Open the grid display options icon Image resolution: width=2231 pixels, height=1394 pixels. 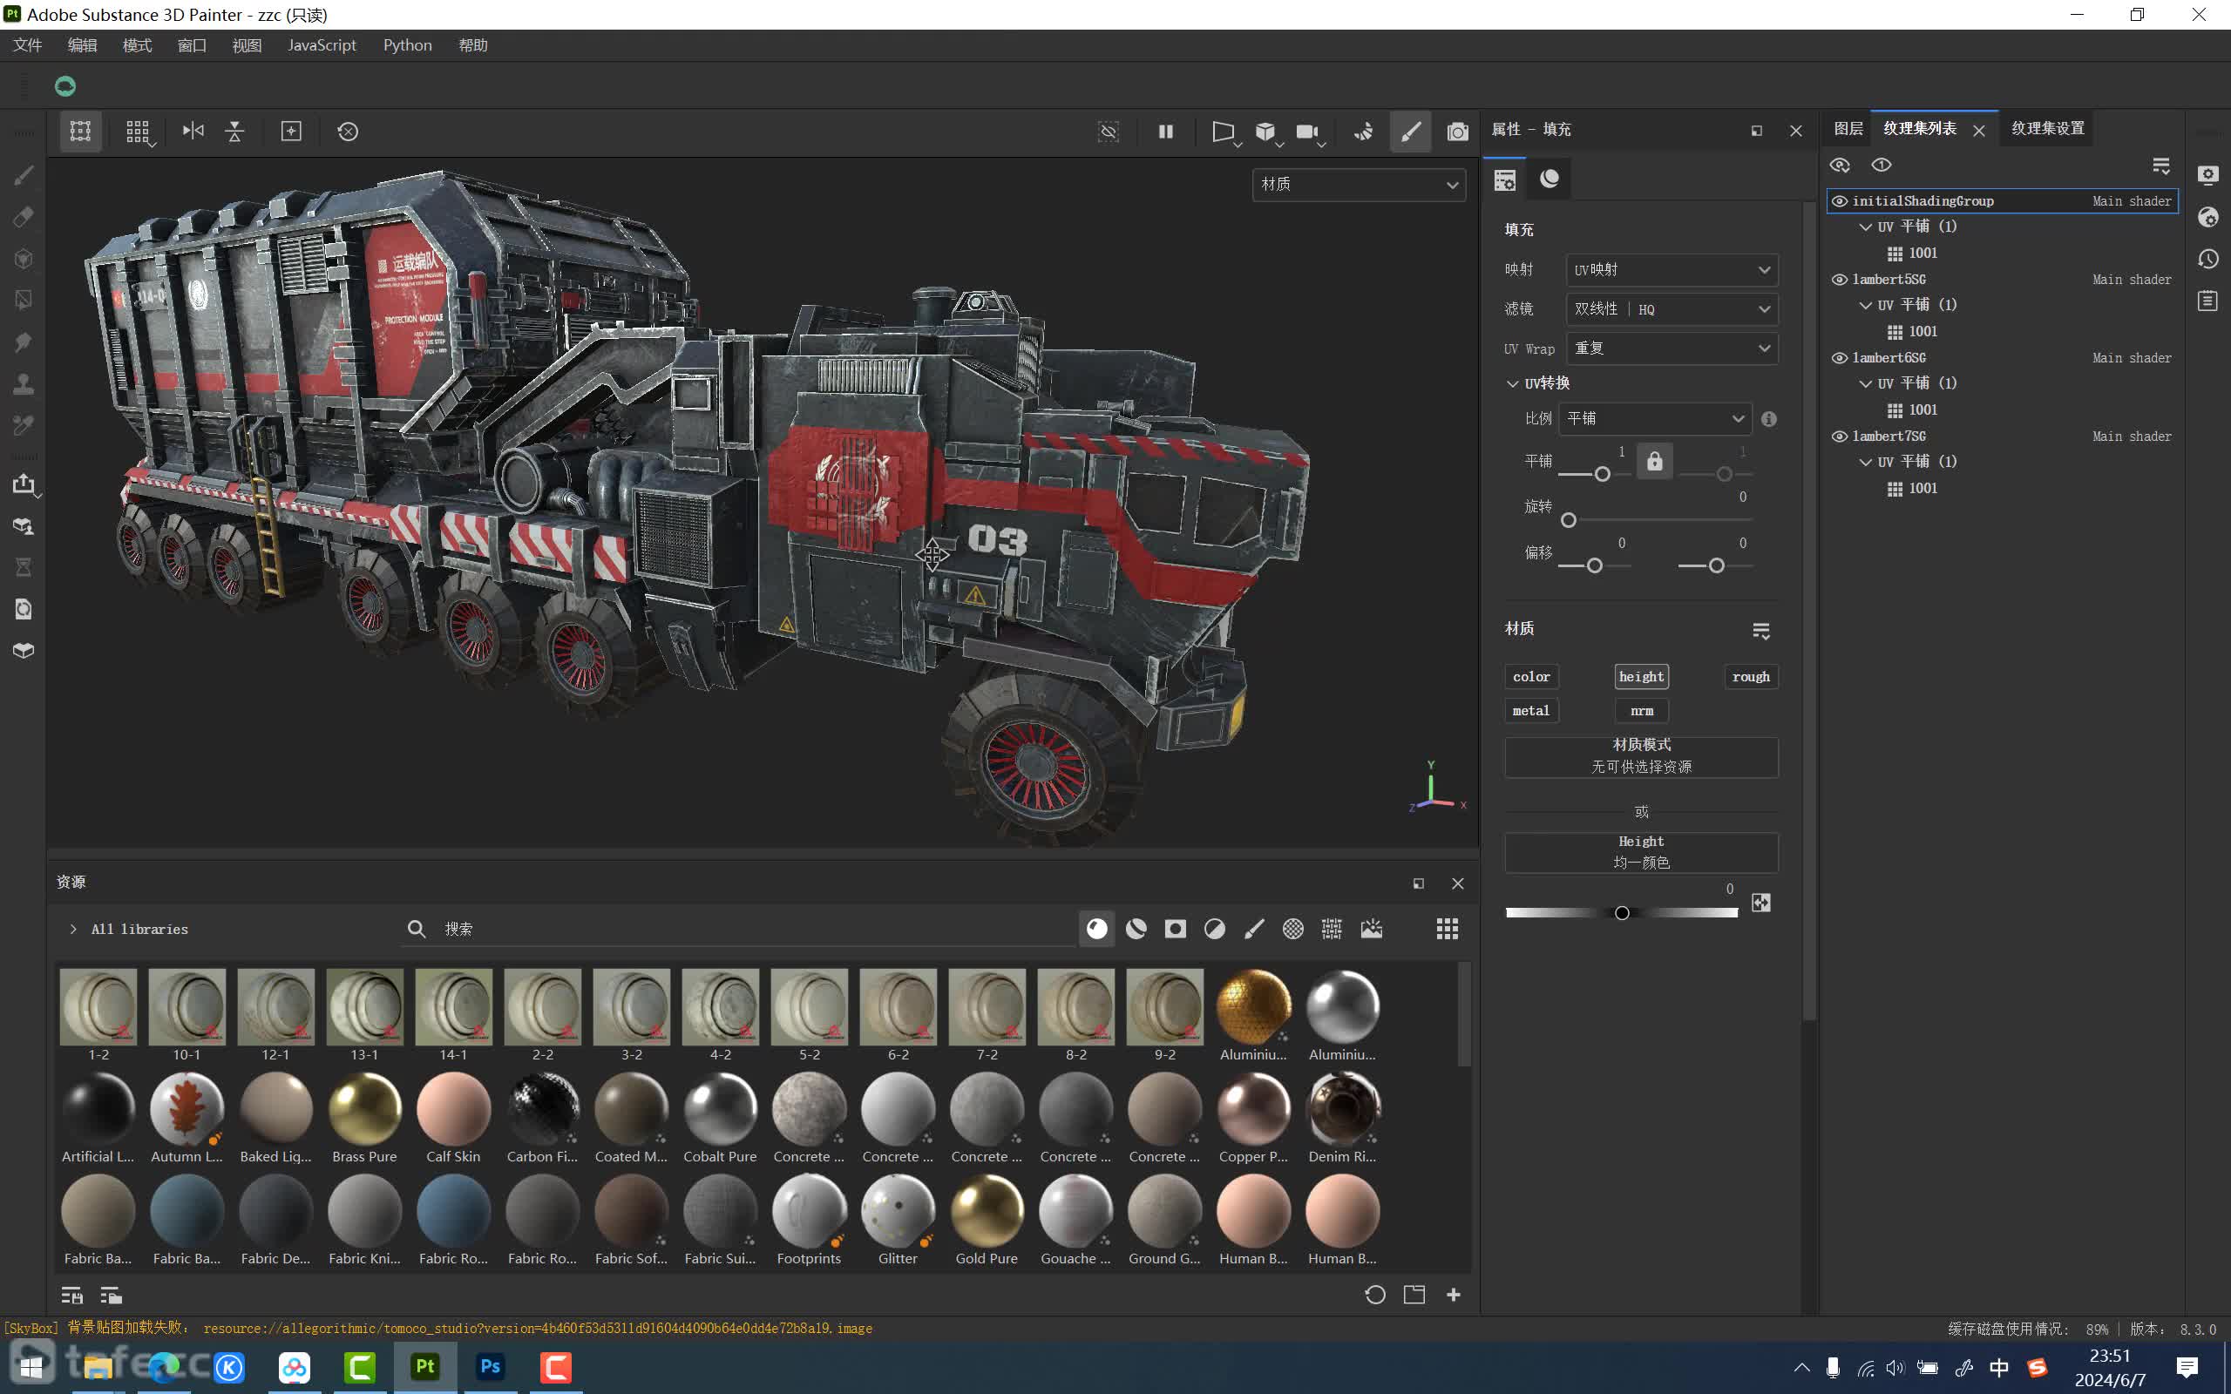pos(139,131)
